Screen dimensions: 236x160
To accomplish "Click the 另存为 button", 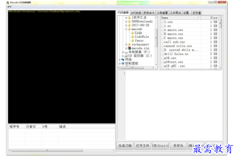I will click(x=178, y=146).
